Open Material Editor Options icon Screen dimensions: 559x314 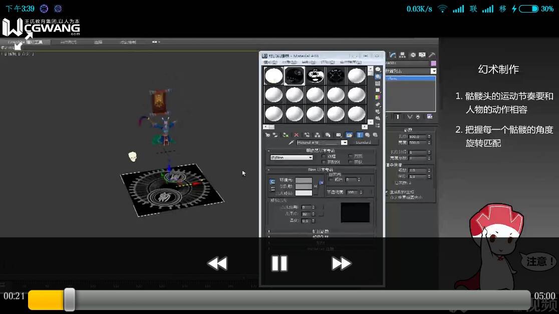point(378,111)
